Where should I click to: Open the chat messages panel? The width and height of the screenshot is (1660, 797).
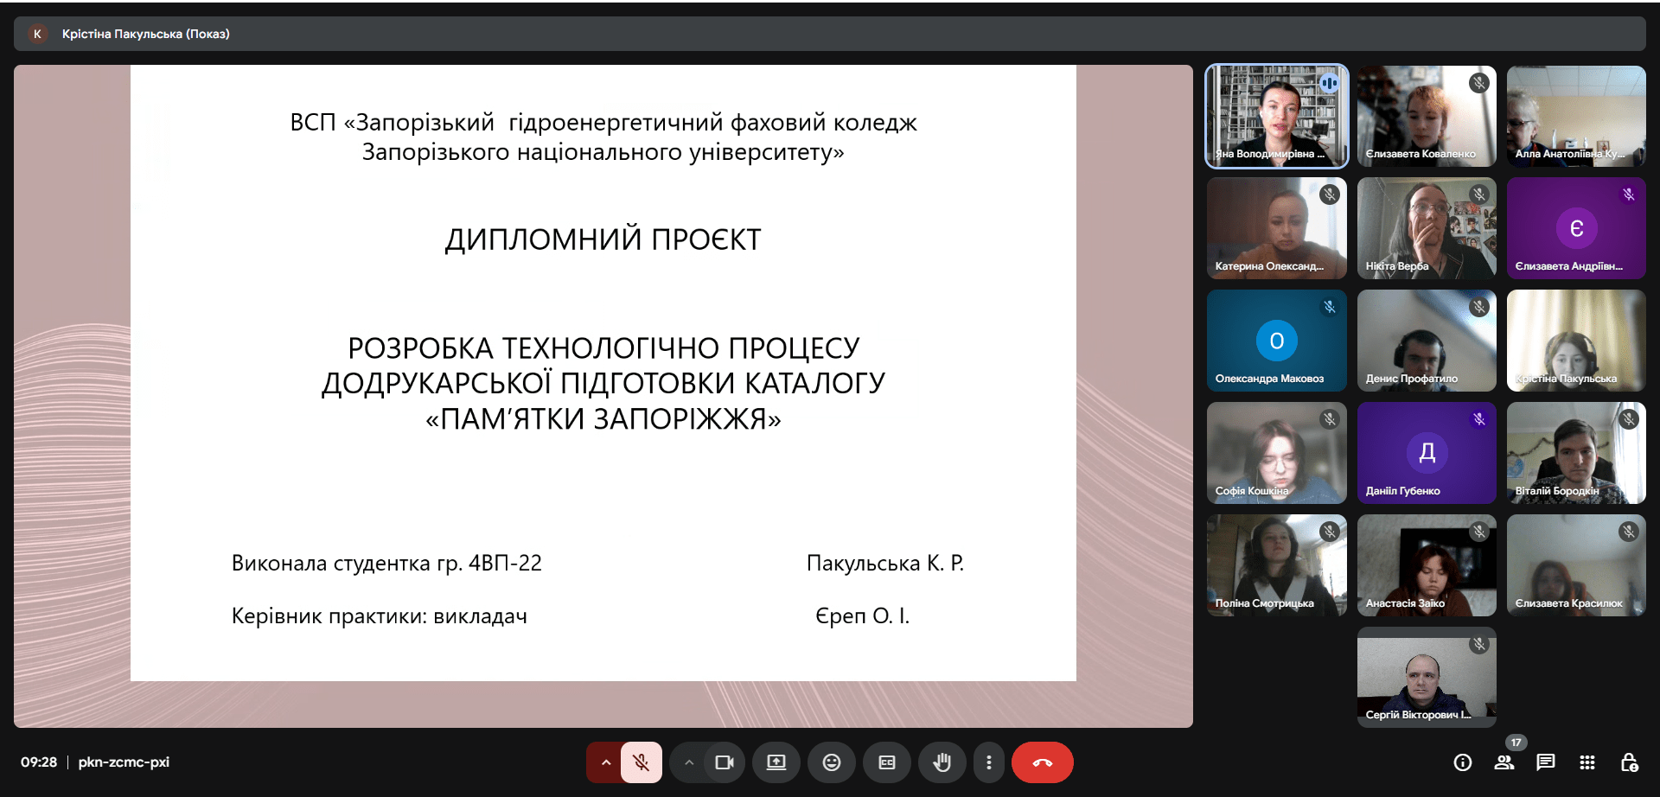1545,762
